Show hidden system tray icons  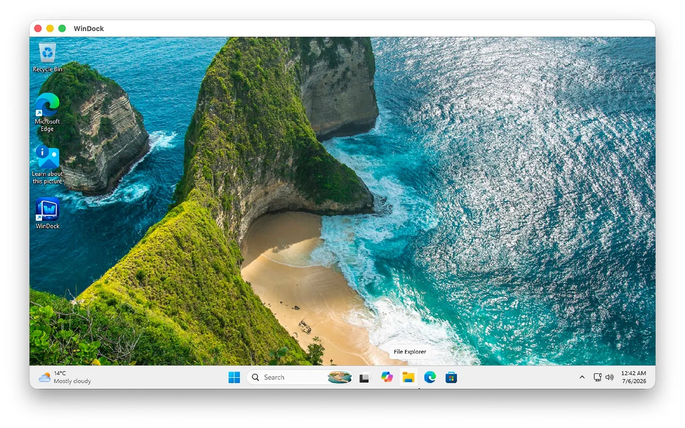pyautogui.click(x=582, y=378)
